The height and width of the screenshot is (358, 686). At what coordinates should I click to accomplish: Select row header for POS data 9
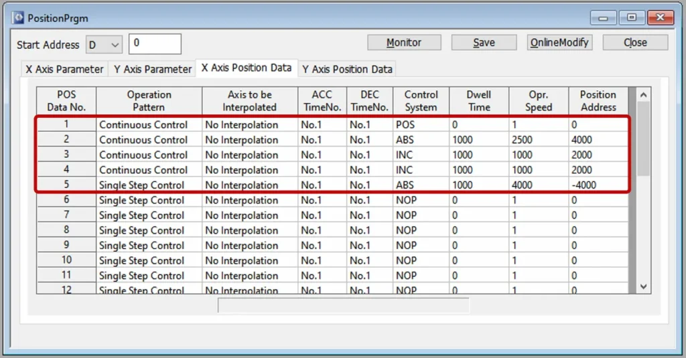pos(66,245)
